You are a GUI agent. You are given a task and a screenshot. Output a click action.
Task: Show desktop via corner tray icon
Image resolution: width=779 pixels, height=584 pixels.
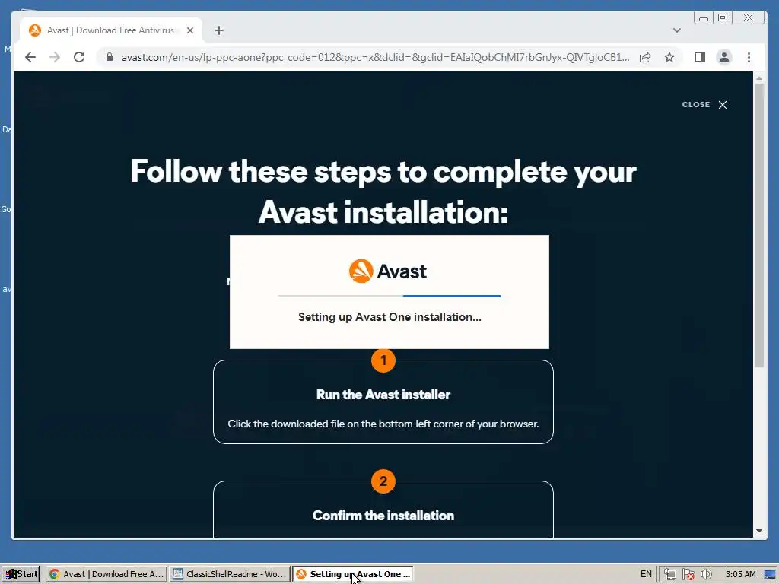pos(771,575)
